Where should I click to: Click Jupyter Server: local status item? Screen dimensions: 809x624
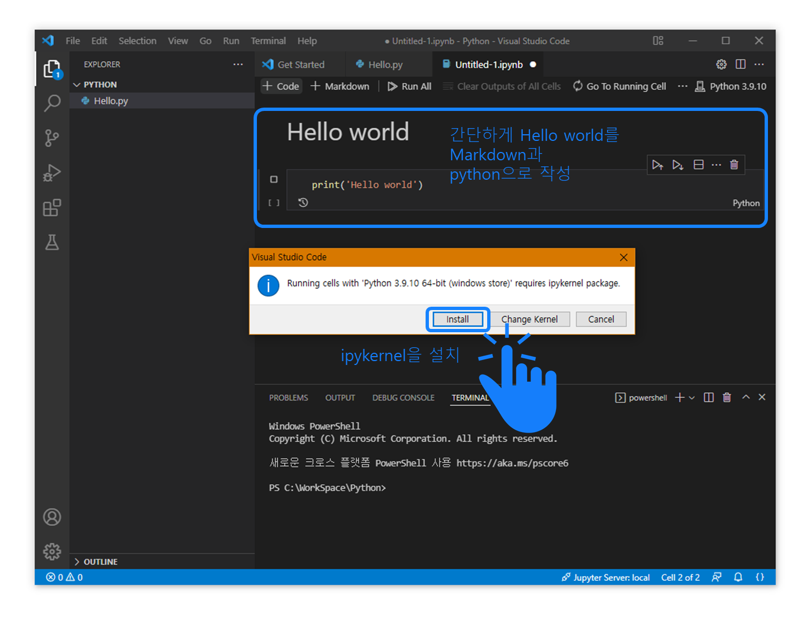pos(605,577)
